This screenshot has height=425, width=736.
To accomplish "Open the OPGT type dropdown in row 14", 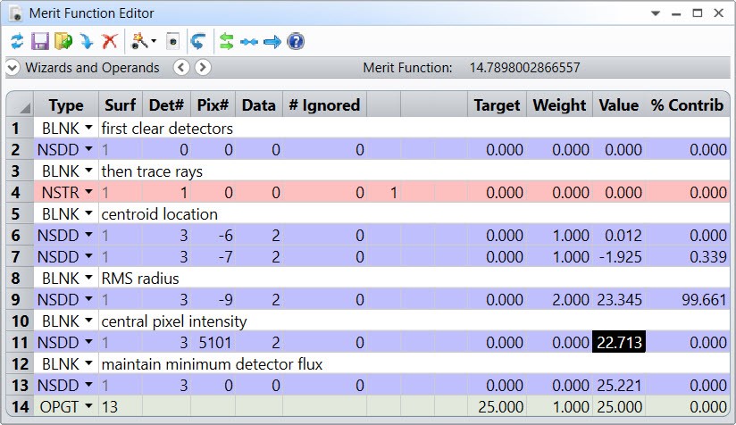I will click(88, 405).
